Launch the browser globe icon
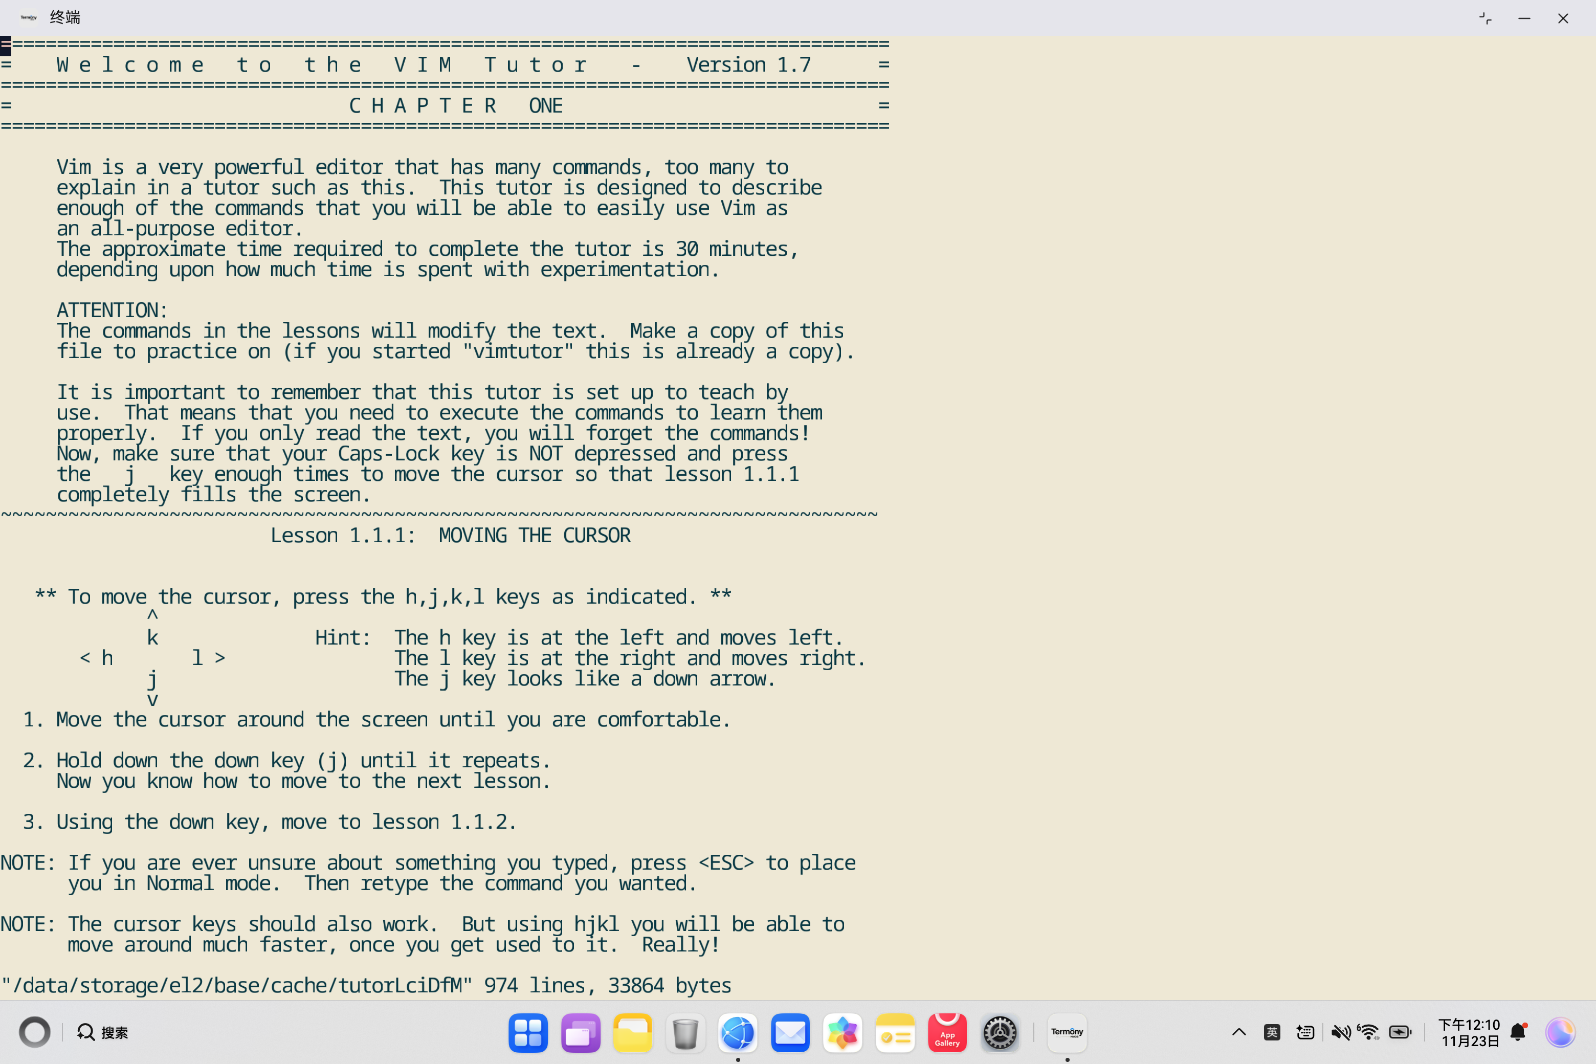The width and height of the screenshot is (1596, 1064). click(738, 1033)
